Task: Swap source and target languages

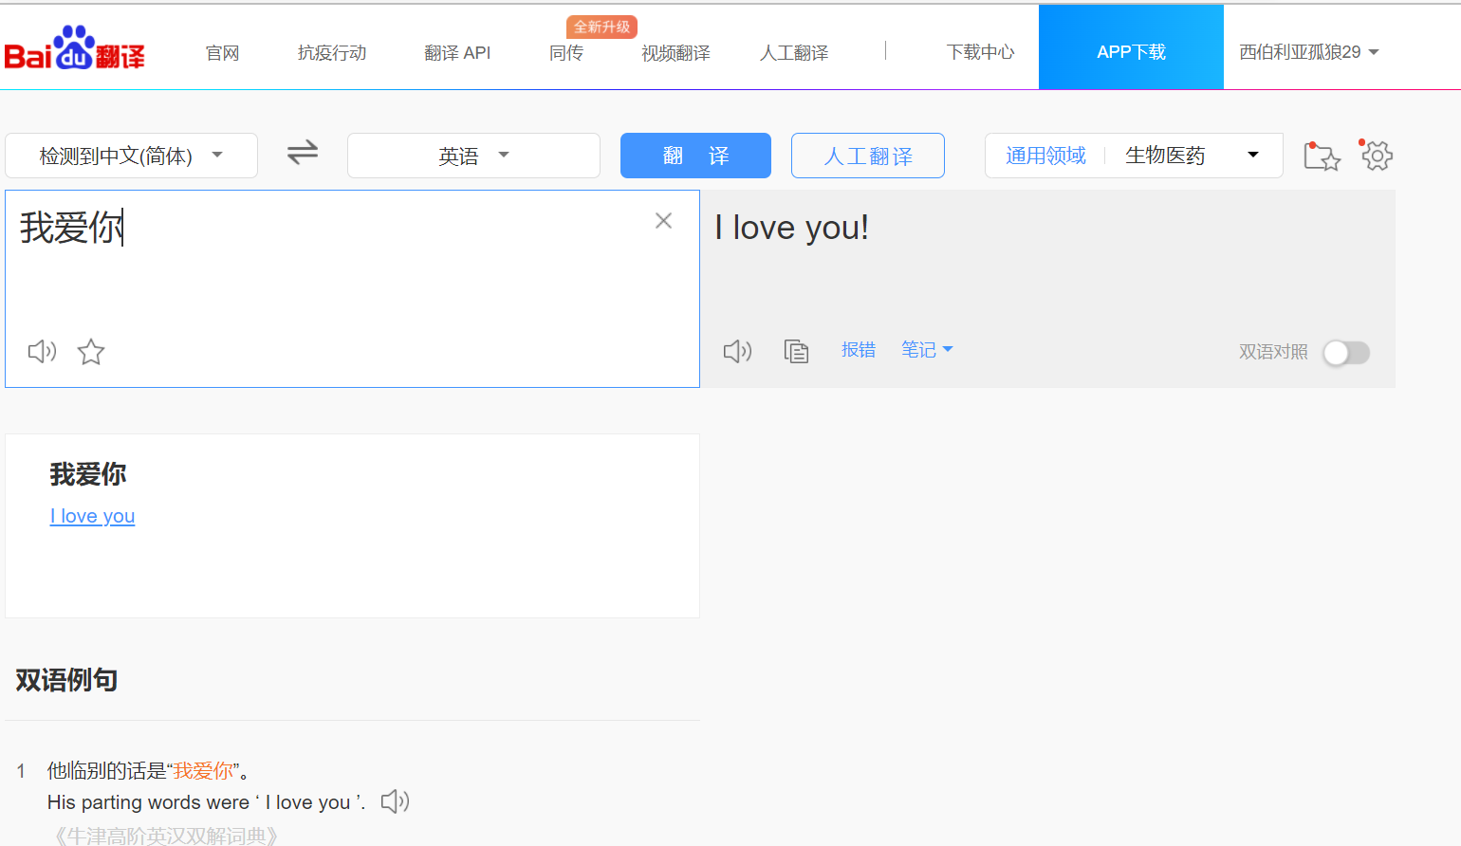Action: point(303,153)
